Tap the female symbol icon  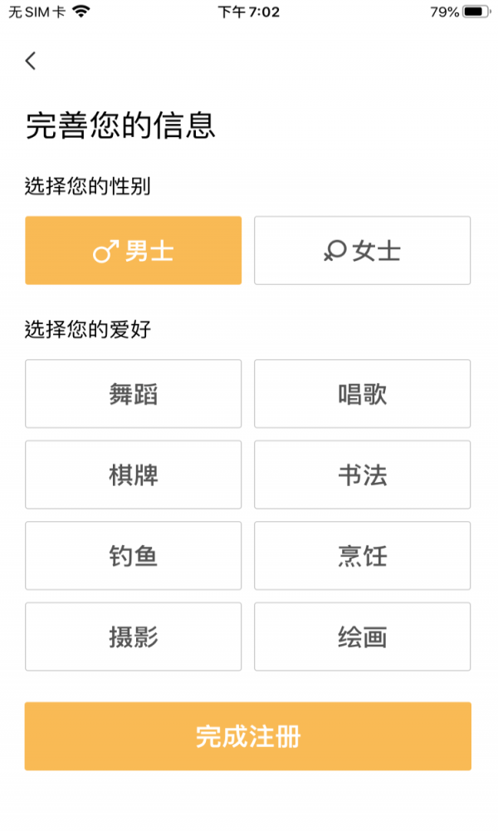[x=335, y=252]
